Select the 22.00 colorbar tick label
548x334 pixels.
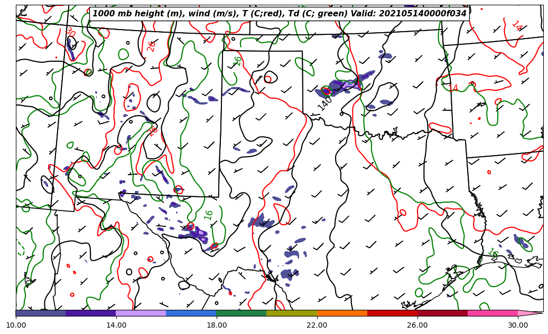pos(317,325)
